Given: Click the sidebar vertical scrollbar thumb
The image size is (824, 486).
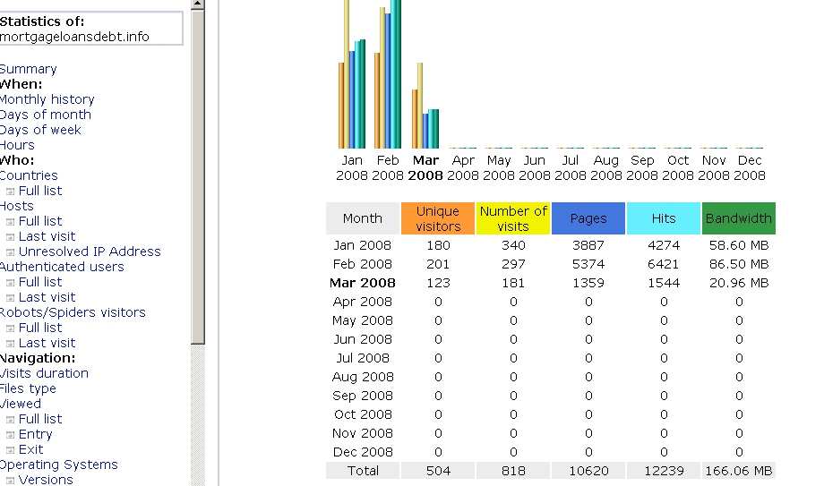Looking at the screenshot, I should click(198, 177).
